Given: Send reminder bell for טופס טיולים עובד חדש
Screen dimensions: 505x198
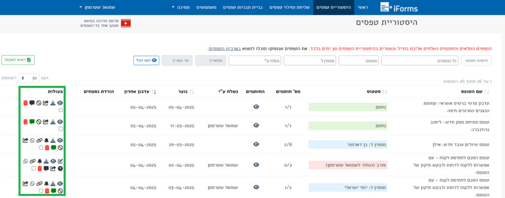Looking at the screenshot, I should coord(46,140).
